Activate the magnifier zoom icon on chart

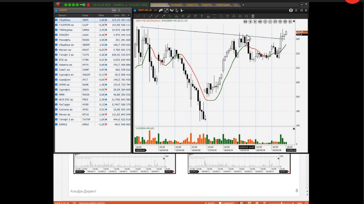[275, 22]
